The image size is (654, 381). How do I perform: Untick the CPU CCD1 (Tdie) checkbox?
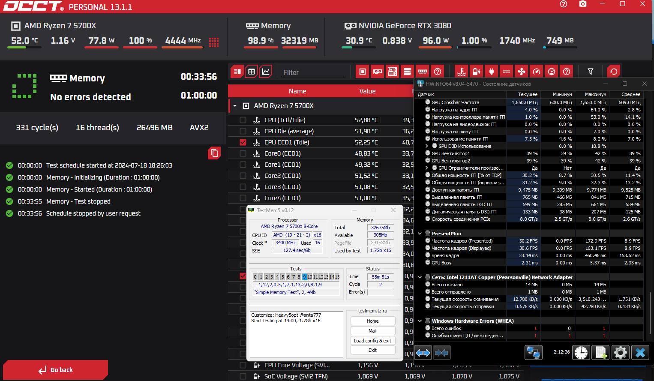coord(243,142)
